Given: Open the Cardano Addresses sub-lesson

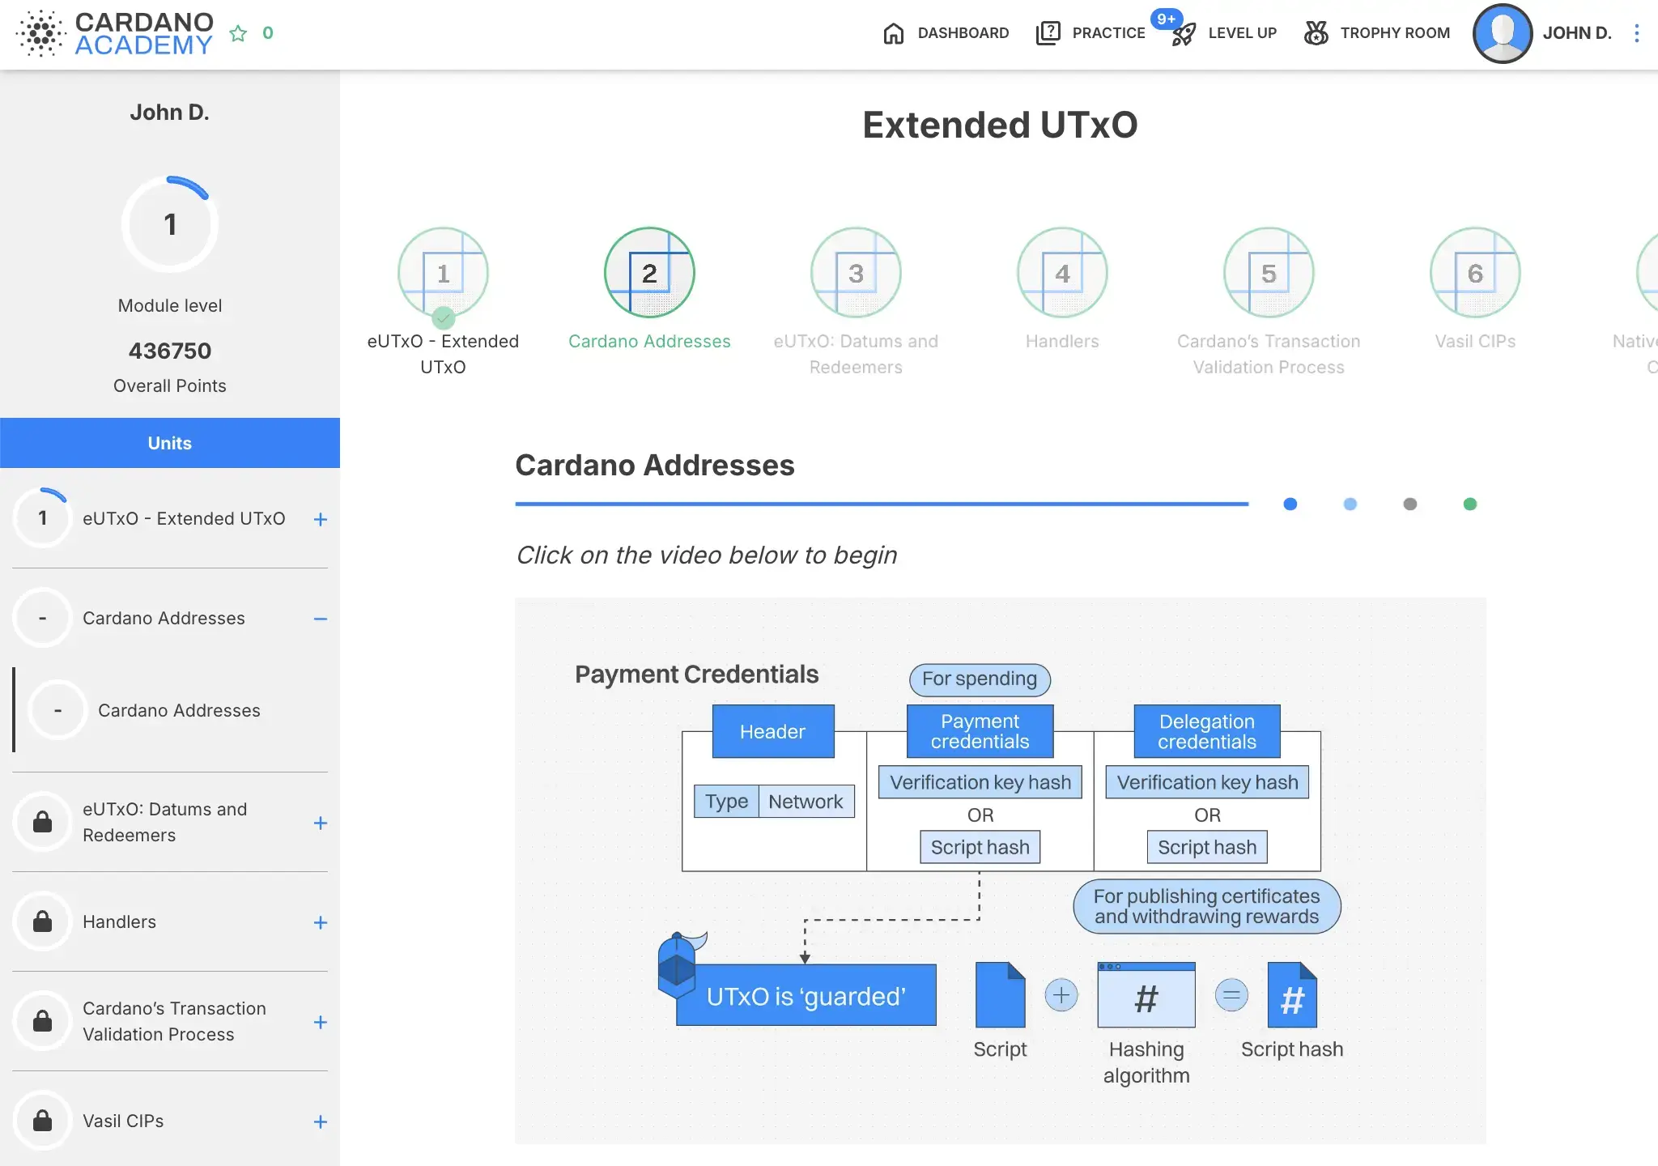Looking at the screenshot, I should click(179, 710).
